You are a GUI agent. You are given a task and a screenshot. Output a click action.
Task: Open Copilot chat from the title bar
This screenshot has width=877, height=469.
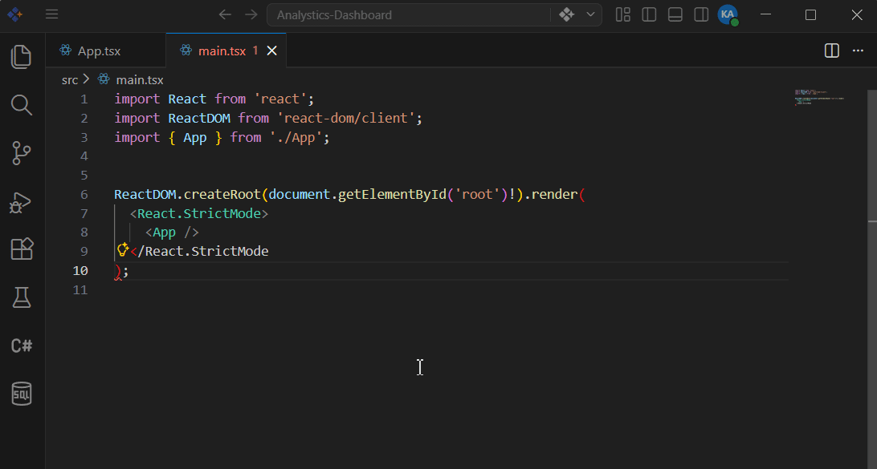[x=566, y=15]
